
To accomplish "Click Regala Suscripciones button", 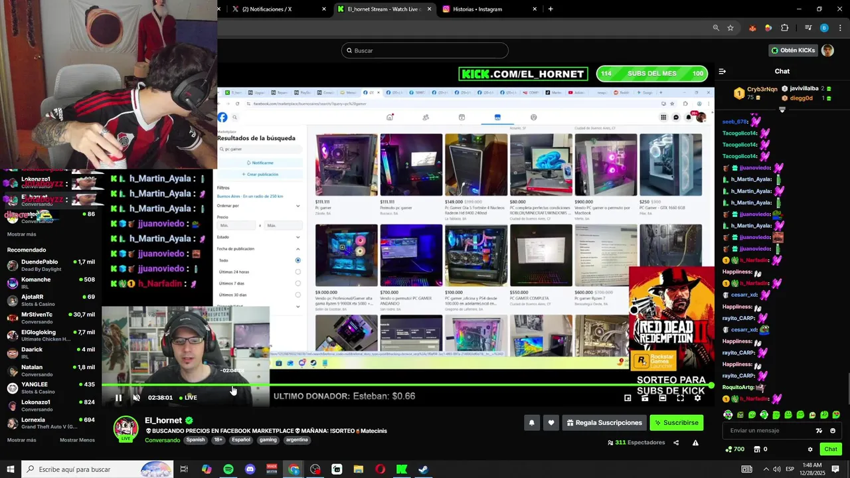I will coord(604,422).
